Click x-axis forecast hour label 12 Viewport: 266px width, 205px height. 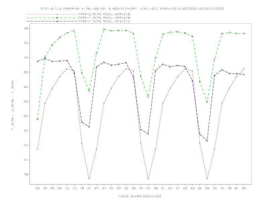point(67,188)
